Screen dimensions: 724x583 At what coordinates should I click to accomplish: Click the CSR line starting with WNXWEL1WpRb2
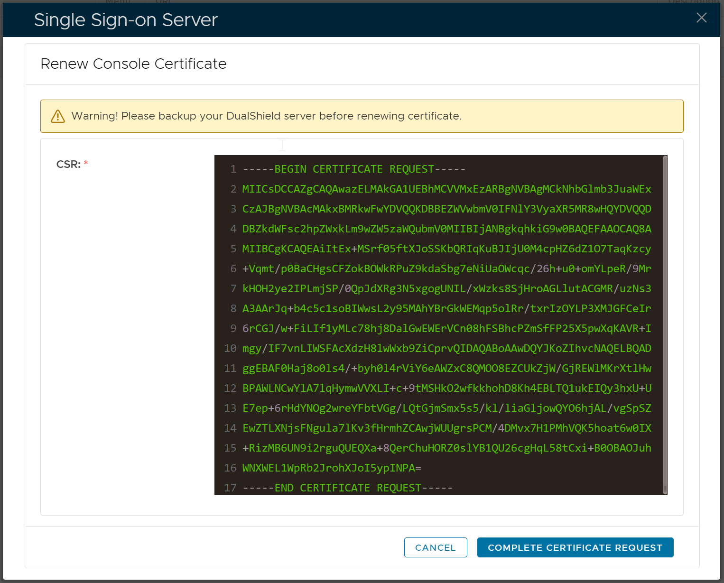click(331, 468)
